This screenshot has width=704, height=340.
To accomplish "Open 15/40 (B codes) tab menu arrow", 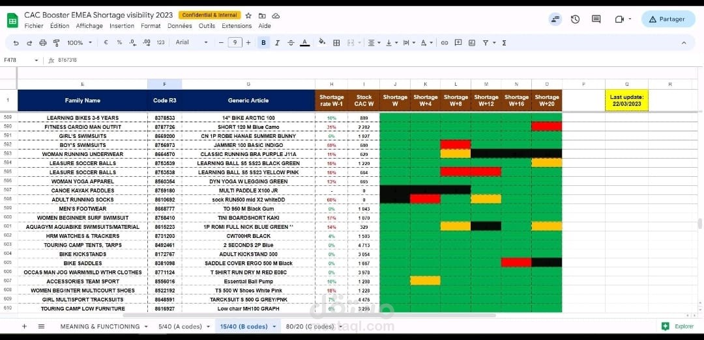I will pyautogui.click(x=274, y=326).
